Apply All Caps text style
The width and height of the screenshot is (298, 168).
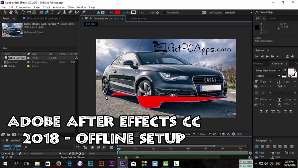(x=273, y=111)
